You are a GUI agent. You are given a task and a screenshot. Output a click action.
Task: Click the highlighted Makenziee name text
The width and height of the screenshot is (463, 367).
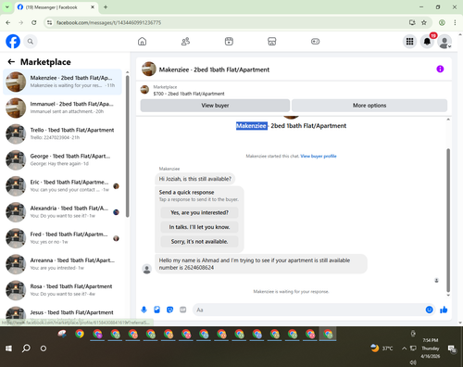click(x=252, y=126)
